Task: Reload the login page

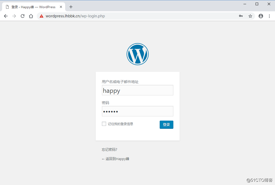Action: click(x=23, y=16)
